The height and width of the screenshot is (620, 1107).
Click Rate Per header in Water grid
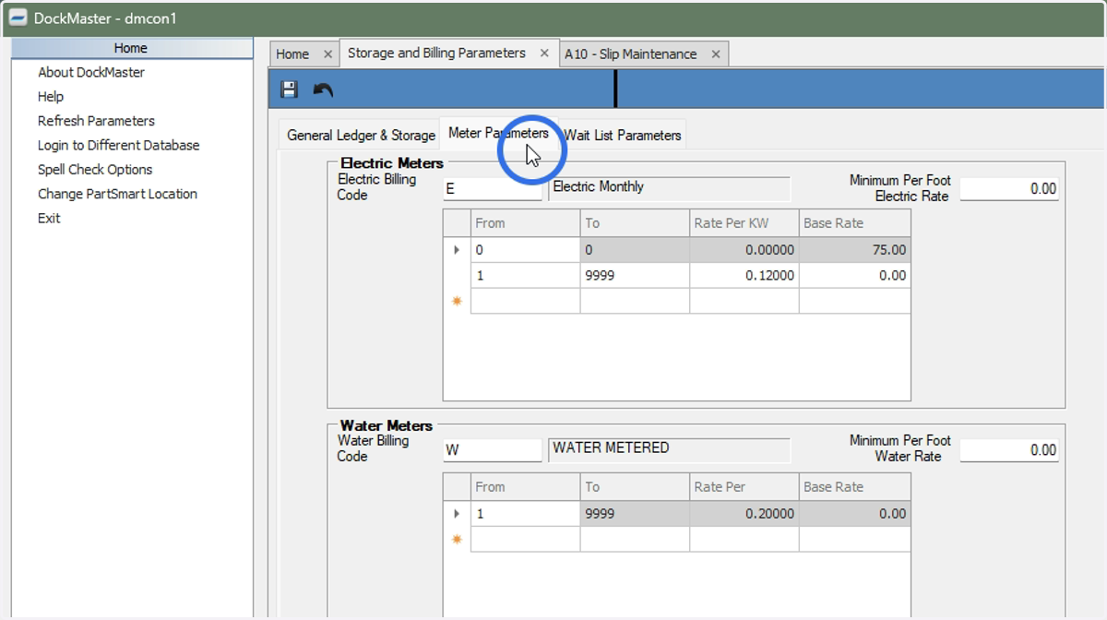[x=744, y=487]
